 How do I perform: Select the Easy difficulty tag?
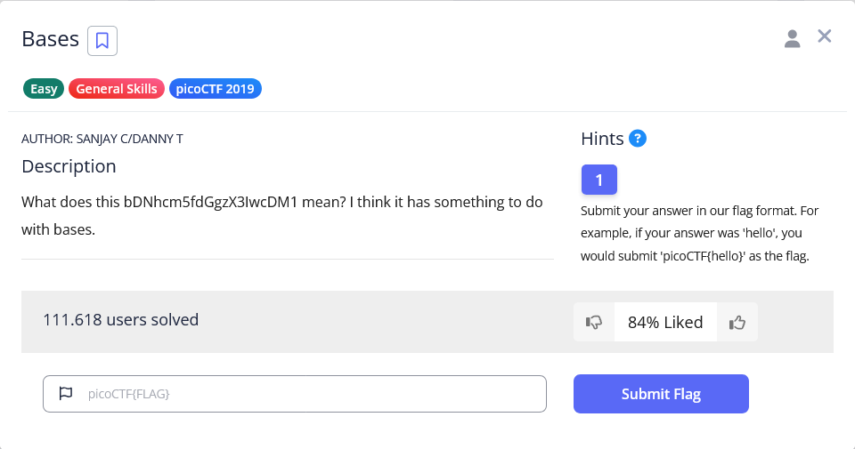pos(44,89)
